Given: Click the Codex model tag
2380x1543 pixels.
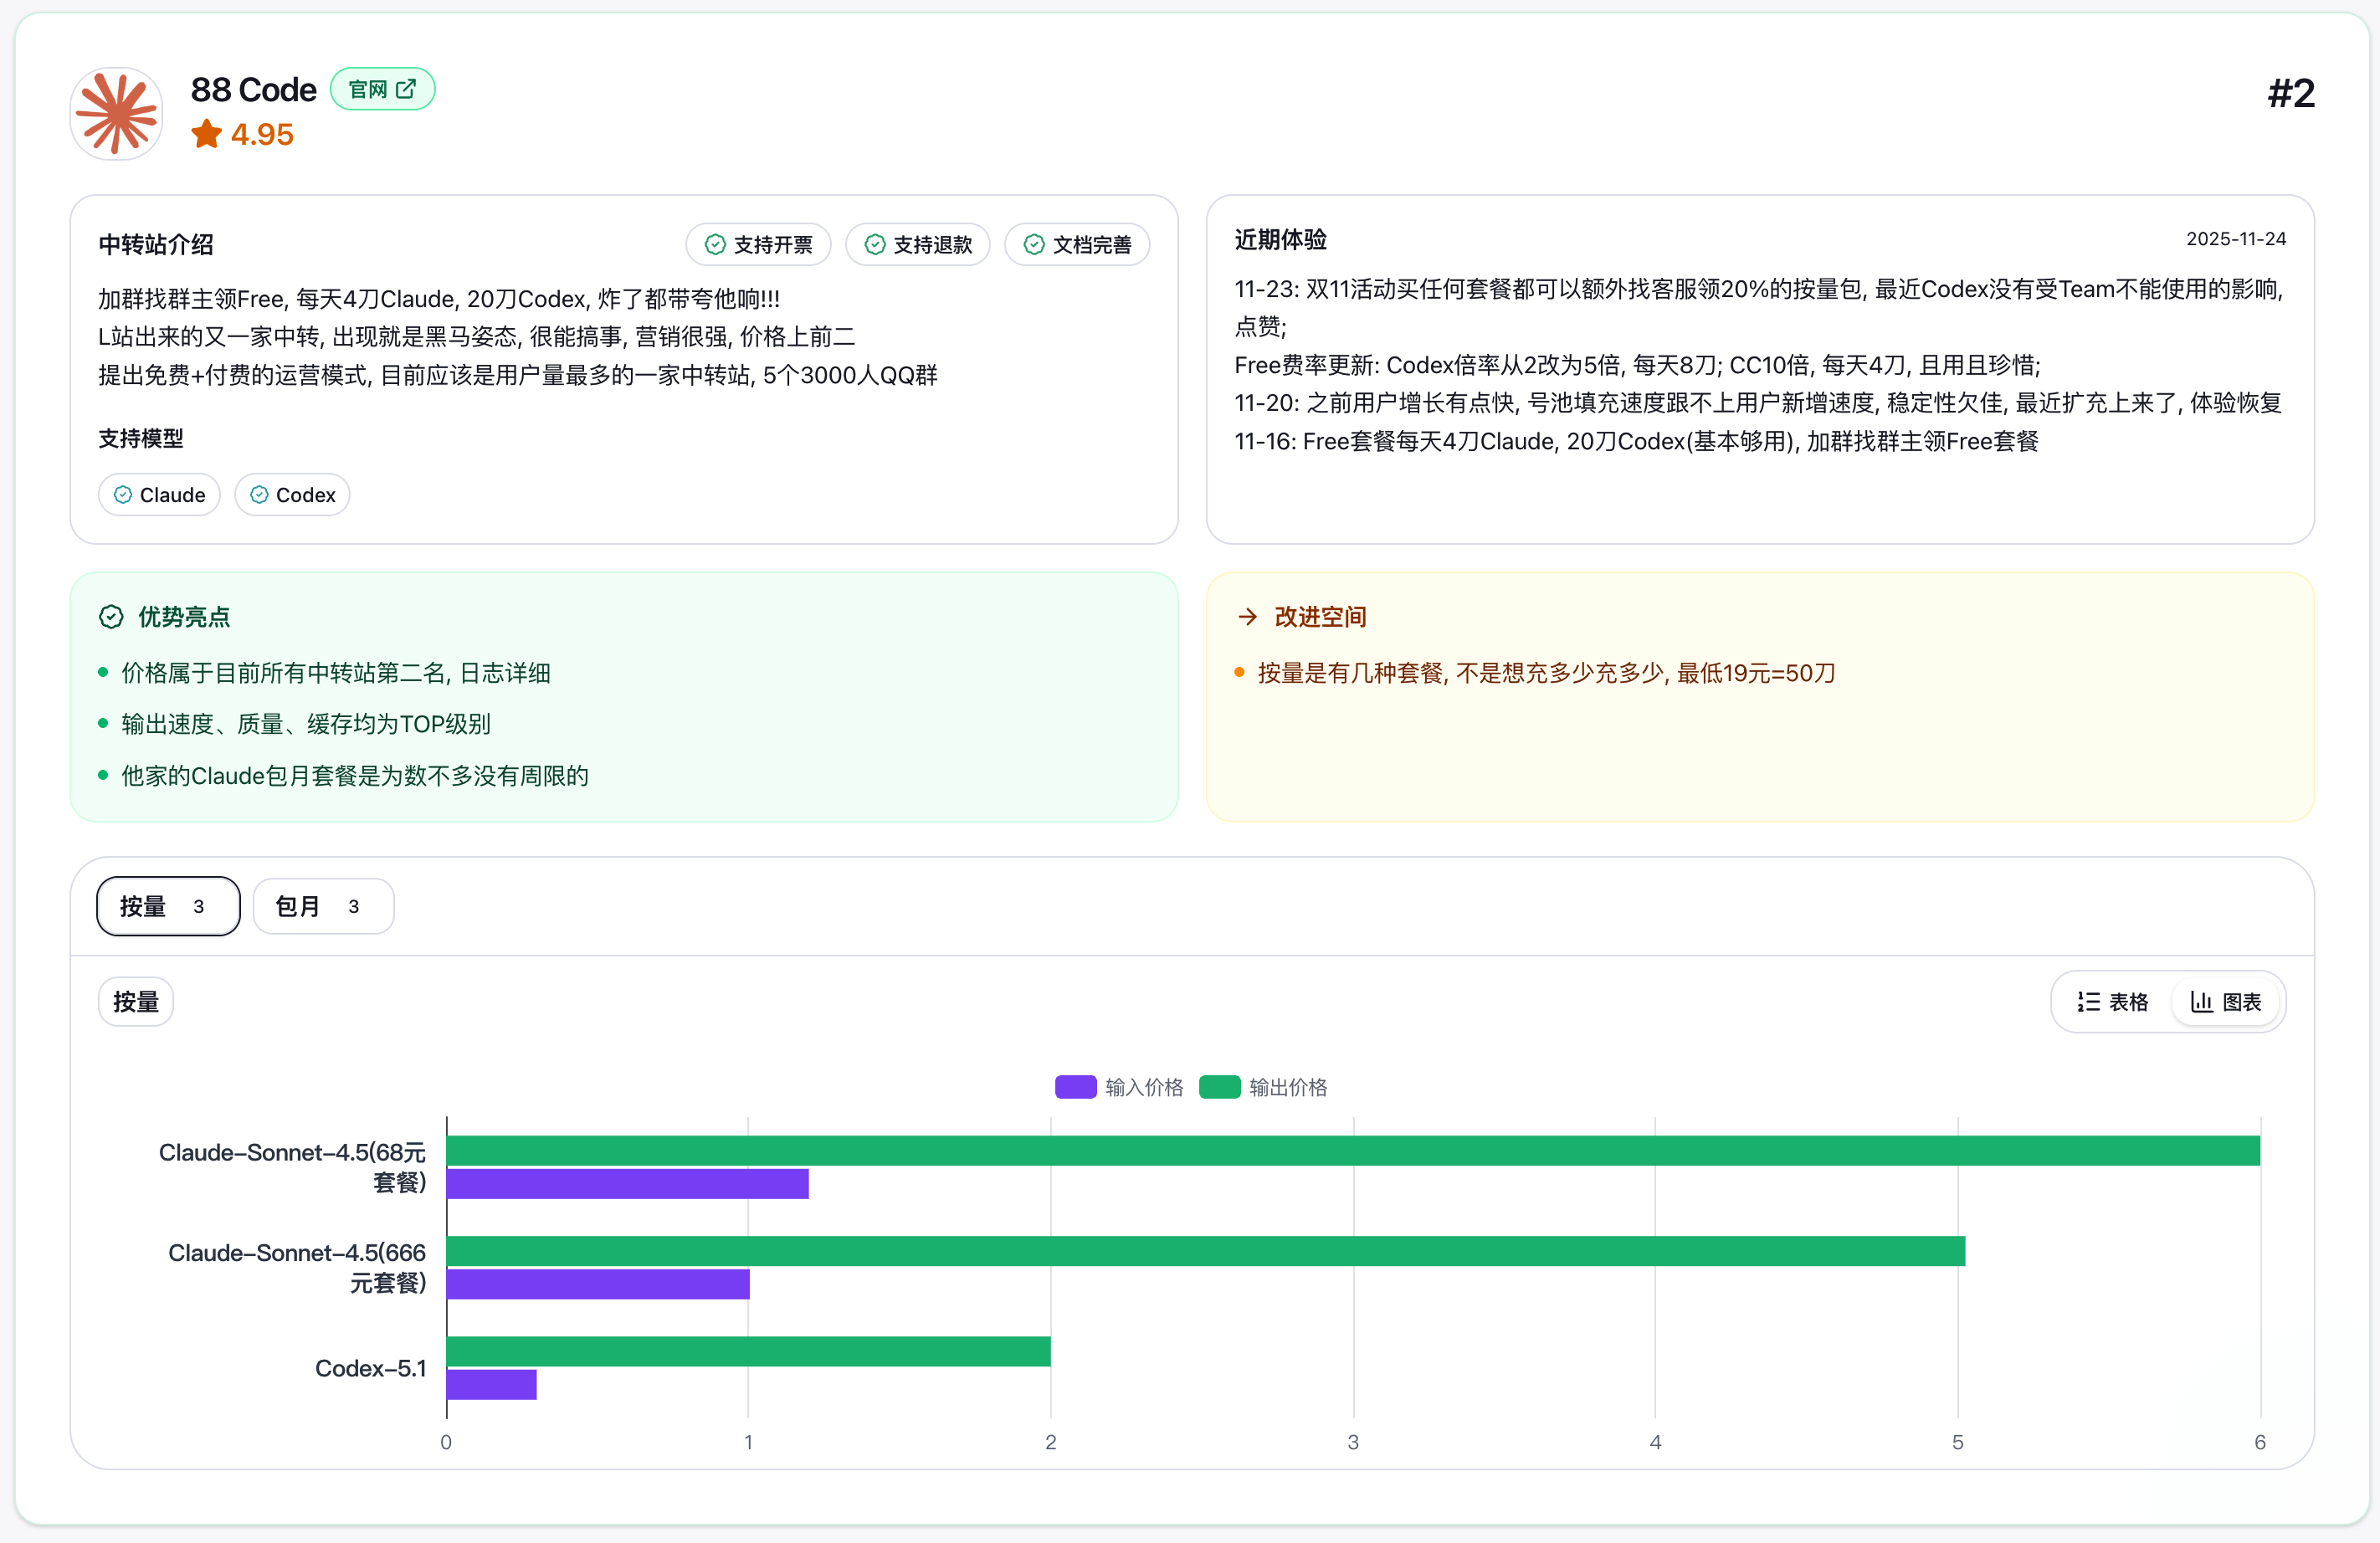Looking at the screenshot, I should 292,495.
